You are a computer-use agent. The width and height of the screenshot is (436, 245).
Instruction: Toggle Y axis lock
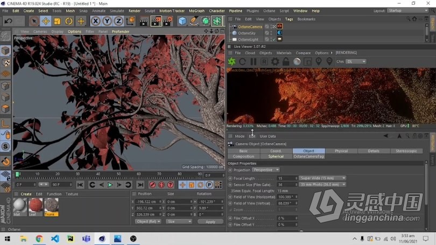click(x=107, y=21)
